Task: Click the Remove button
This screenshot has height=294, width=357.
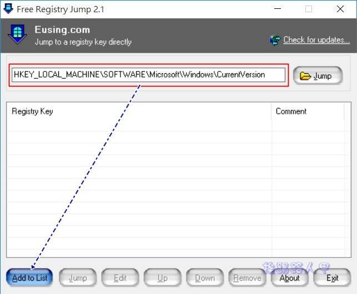Action: [247, 277]
